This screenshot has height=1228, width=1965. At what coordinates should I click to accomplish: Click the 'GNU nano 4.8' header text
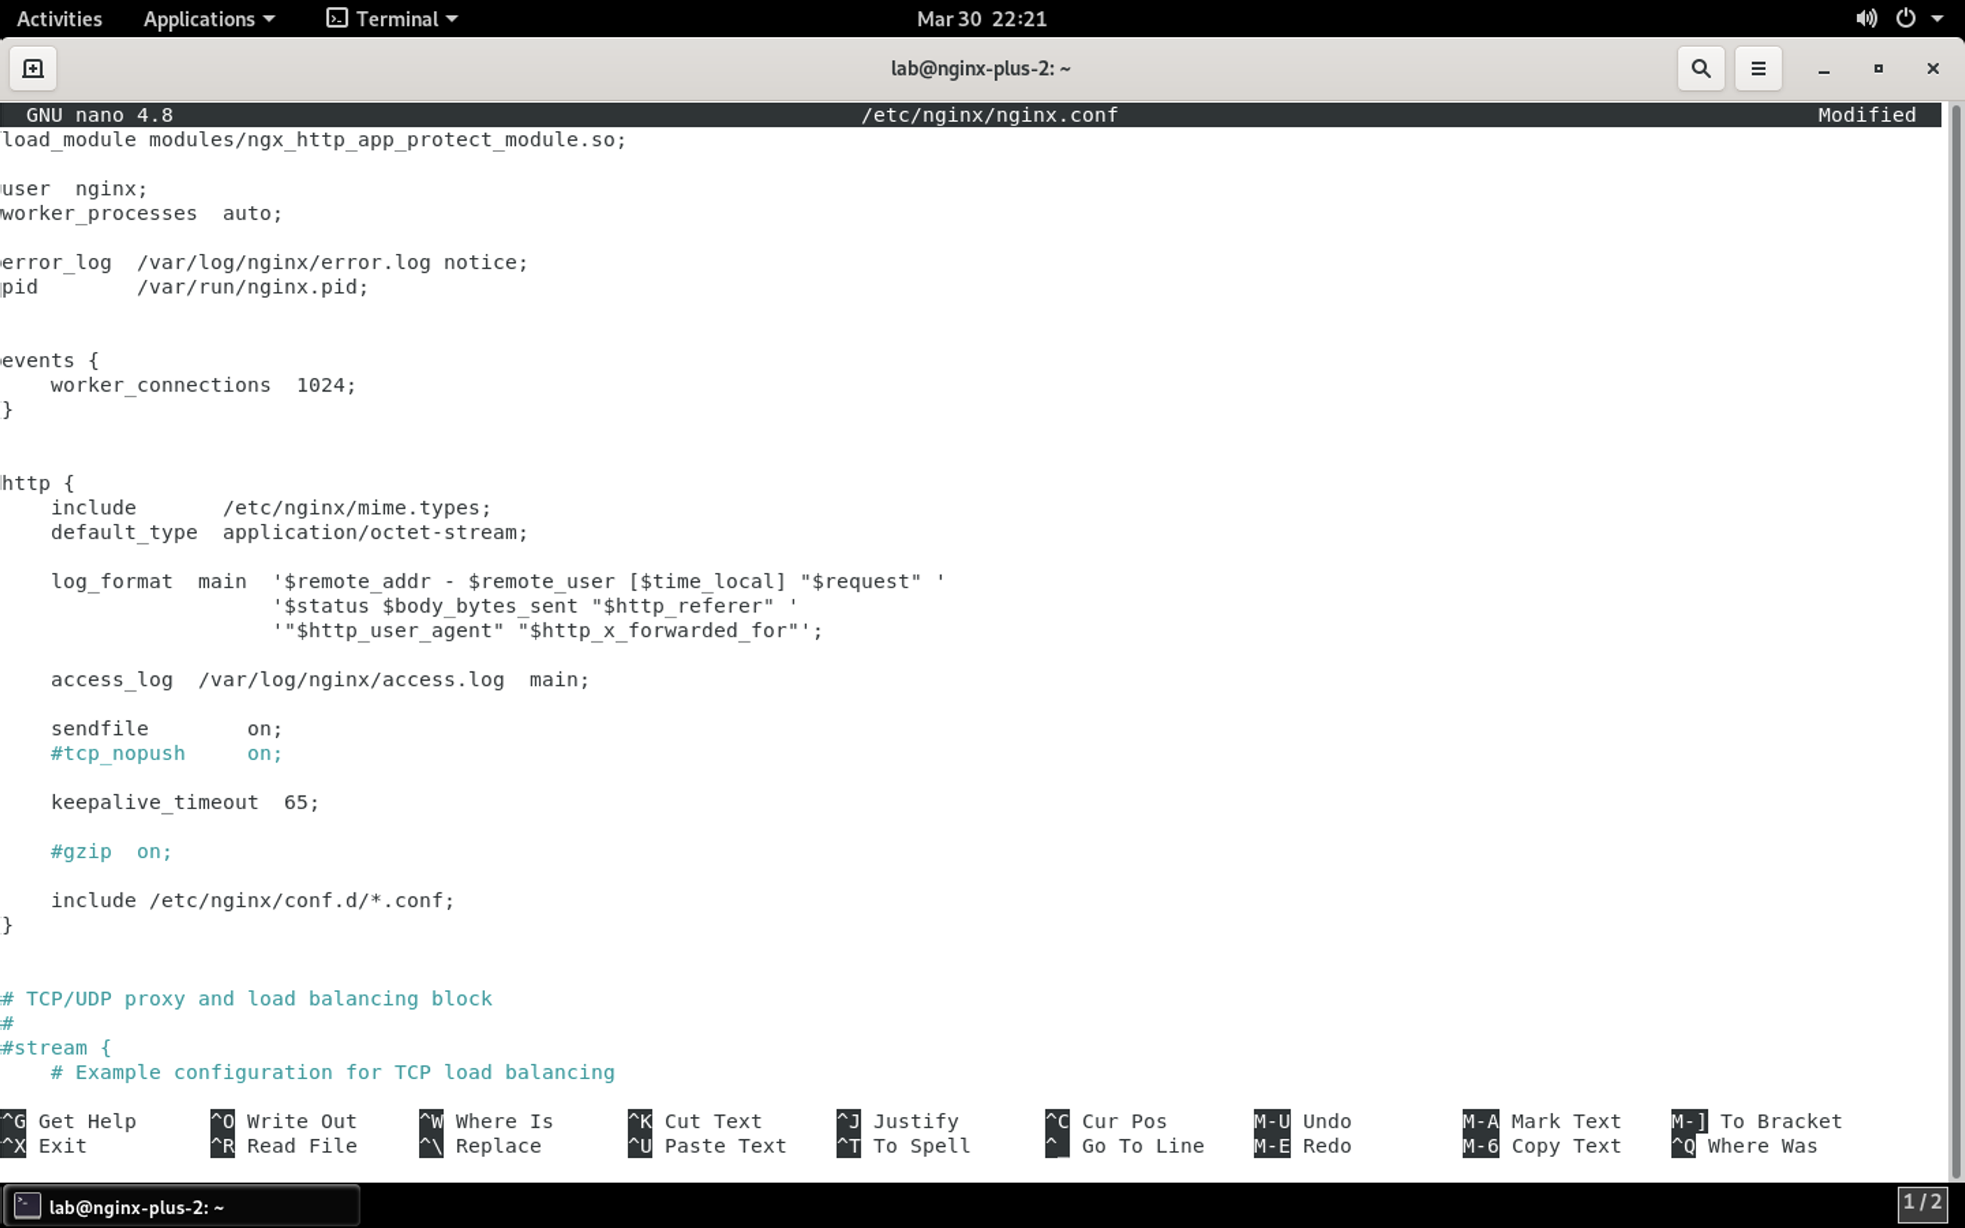click(99, 115)
